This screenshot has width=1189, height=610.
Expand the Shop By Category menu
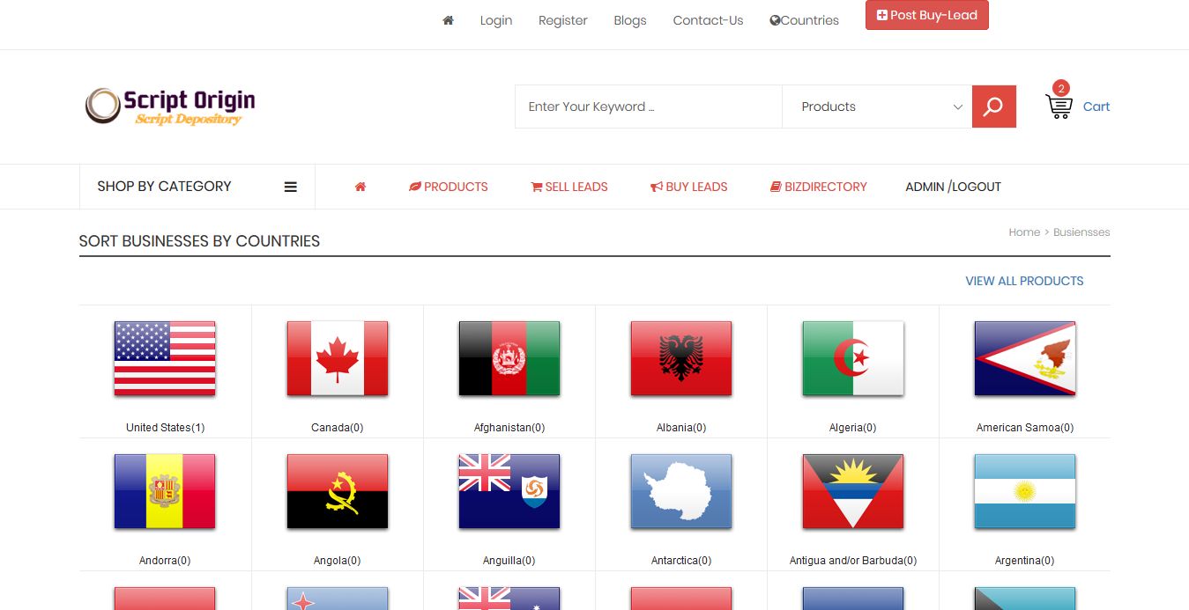click(197, 187)
